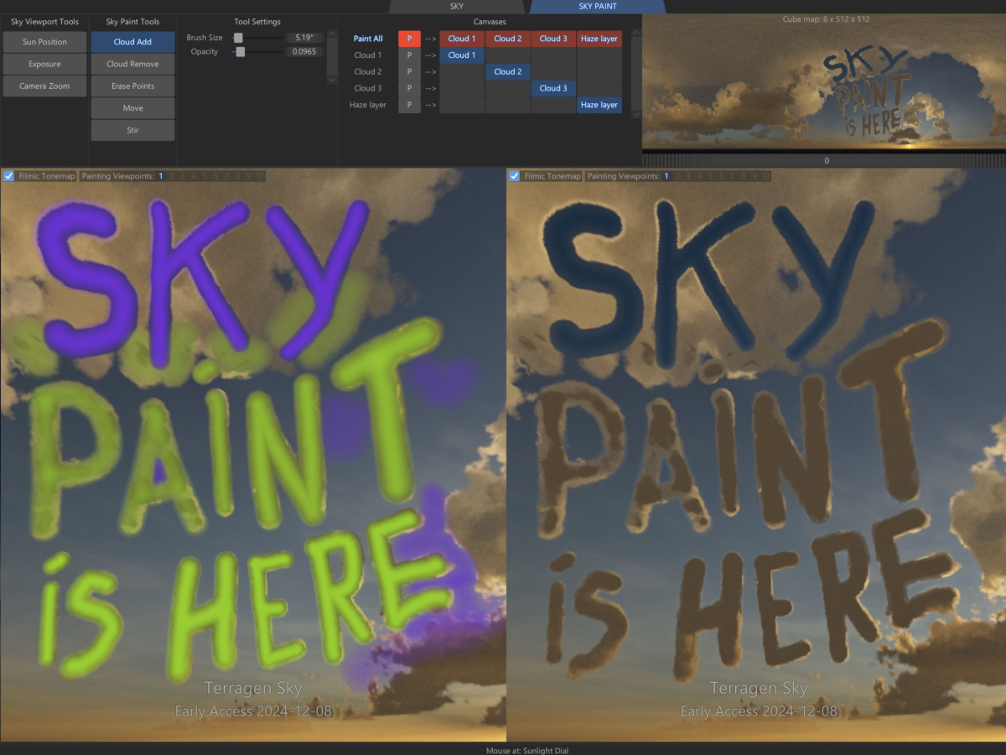Click the Tool Settings scroll-down arrow

pyautogui.click(x=332, y=81)
